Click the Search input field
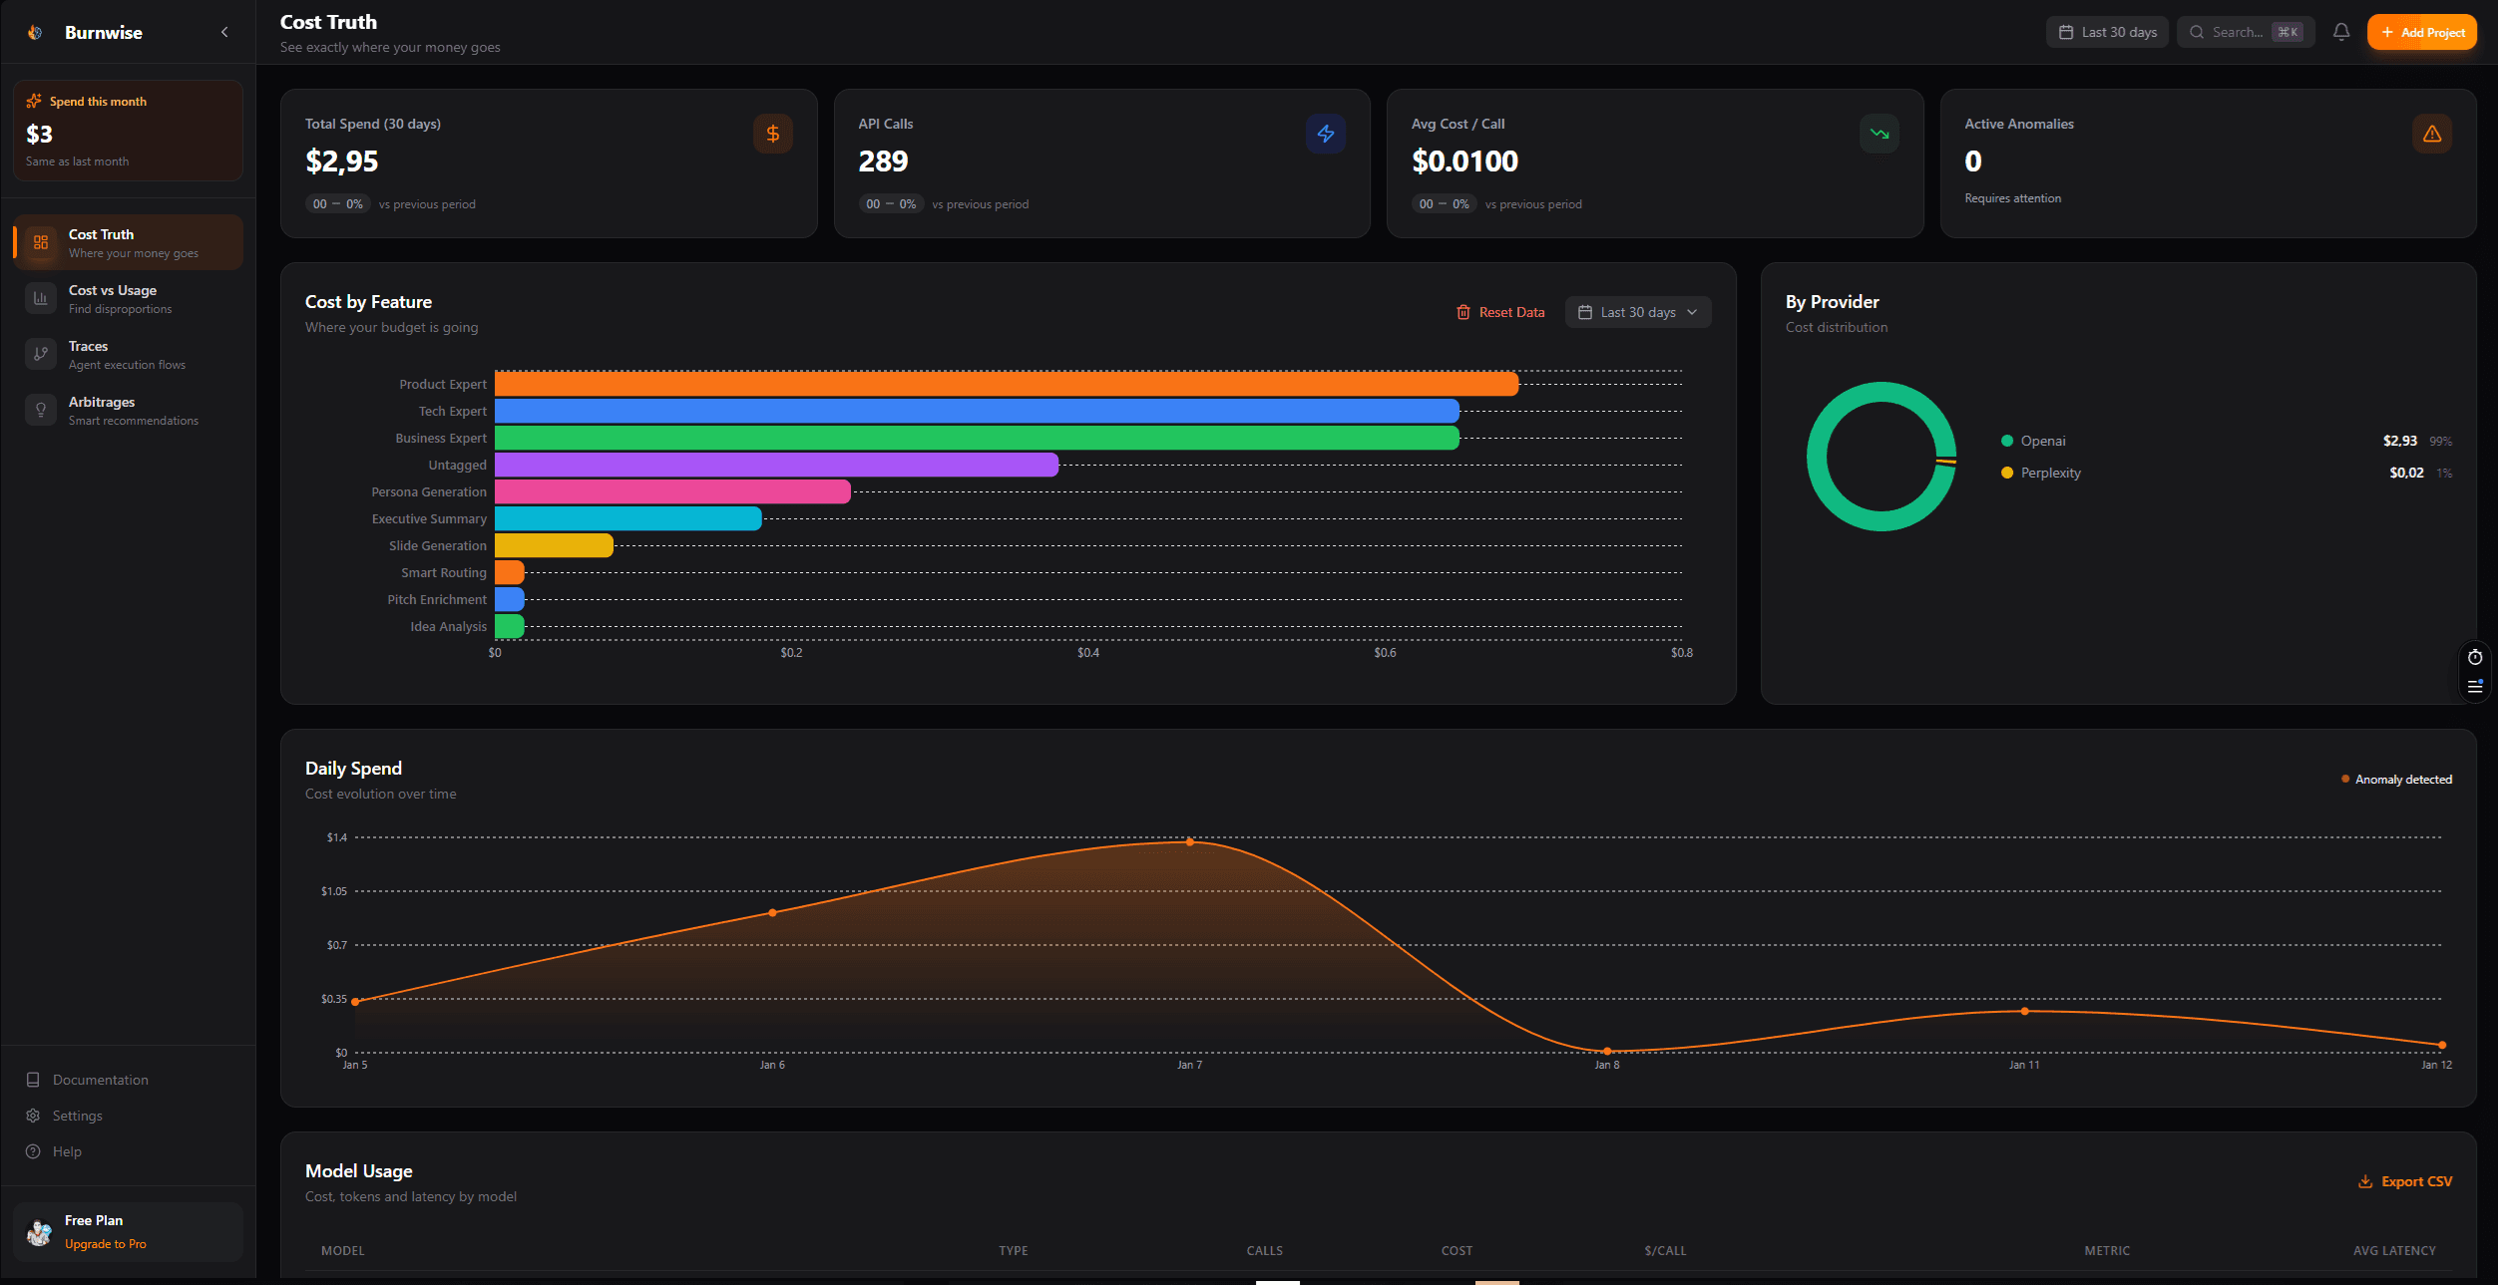Screen dimensions: 2498x1285 click(2240, 32)
